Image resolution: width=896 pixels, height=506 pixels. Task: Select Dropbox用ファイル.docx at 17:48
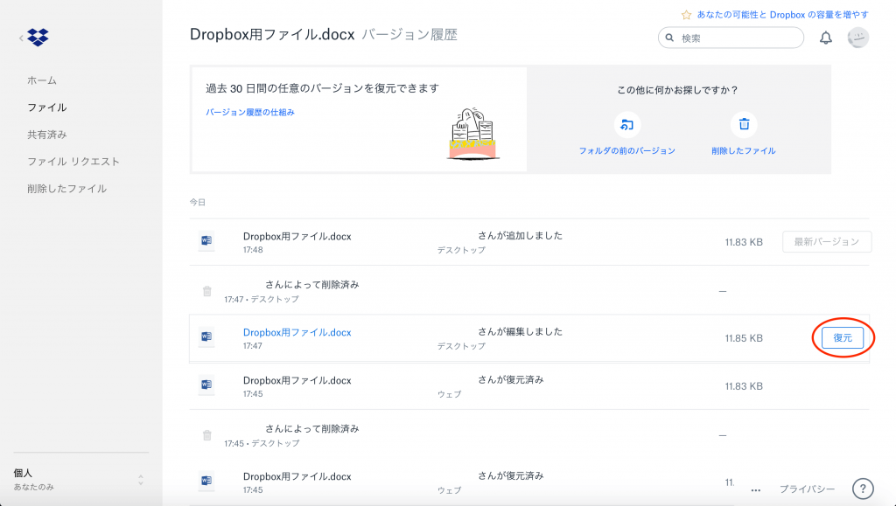[297, 236]
